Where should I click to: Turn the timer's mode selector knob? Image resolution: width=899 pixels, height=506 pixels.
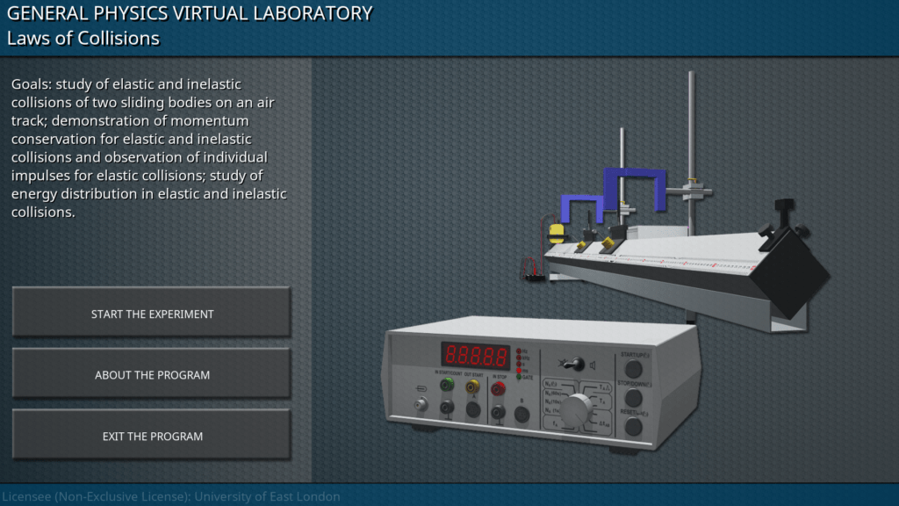tap(577, 410)
